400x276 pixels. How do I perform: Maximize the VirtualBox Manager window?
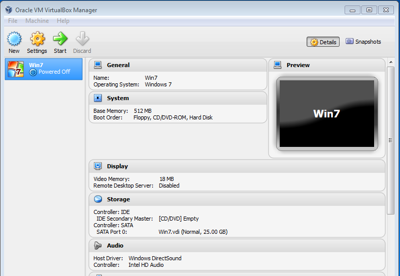tap(369, 10)
